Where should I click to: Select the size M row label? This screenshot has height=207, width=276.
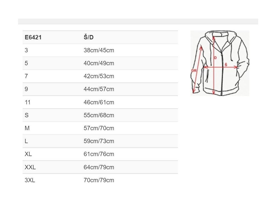pos(27,128)
